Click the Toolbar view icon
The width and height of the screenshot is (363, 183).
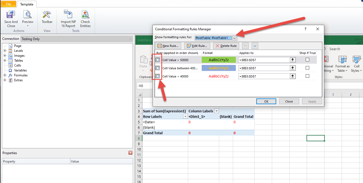tap(47, 15)
